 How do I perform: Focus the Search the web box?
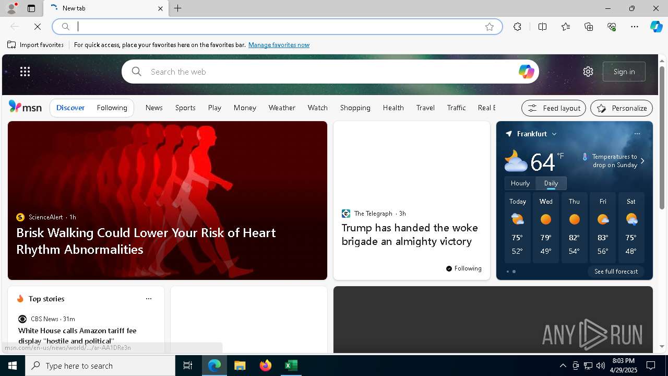click(330, 72)
